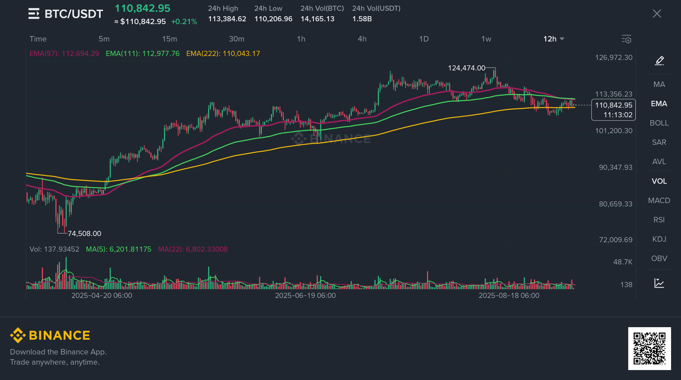681x380 pixels.
Task: Select the pencil drawing tool icon
Action: click(x=659, y=60)
